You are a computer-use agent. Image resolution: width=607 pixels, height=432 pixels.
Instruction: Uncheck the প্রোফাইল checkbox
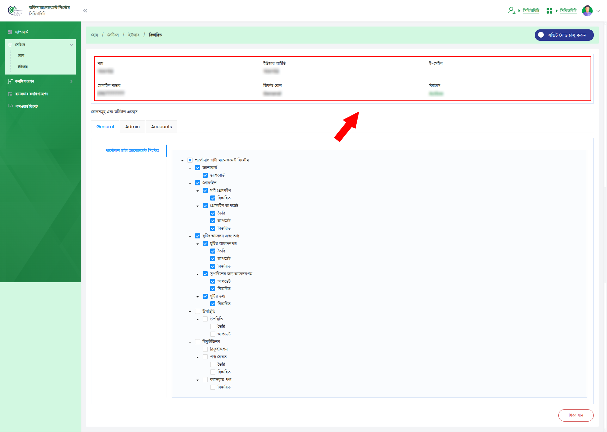(x=198, y=183)
